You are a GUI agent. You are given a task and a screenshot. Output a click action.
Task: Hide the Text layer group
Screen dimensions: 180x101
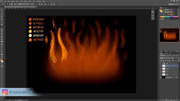[161, 63]
